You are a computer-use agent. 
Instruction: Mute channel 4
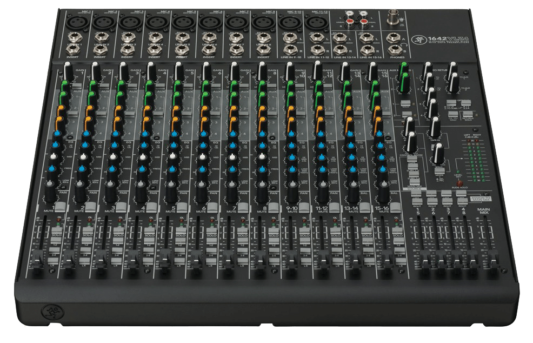click(x=151, y=207)
